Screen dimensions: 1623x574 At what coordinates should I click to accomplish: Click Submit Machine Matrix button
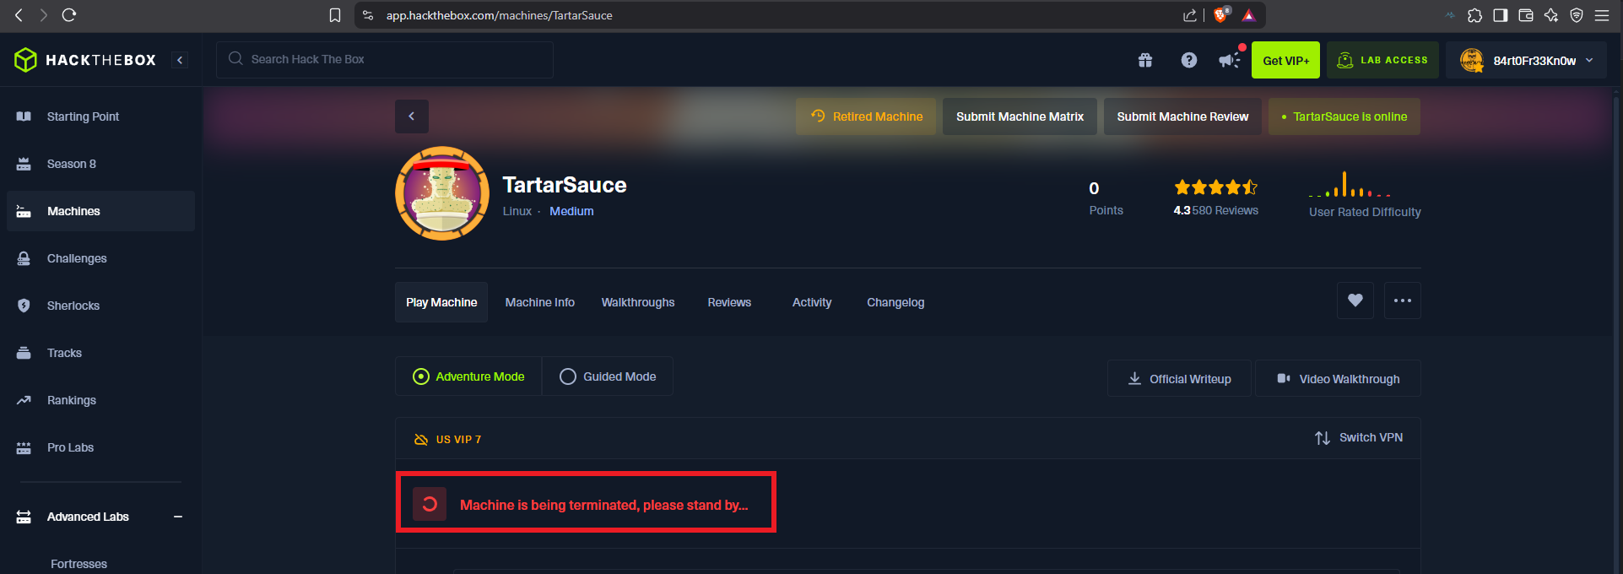click(x=1020, y=116)
